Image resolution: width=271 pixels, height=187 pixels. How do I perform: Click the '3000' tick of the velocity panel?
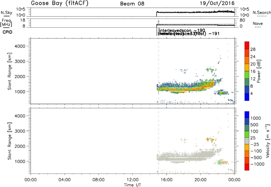coord(20,131)
